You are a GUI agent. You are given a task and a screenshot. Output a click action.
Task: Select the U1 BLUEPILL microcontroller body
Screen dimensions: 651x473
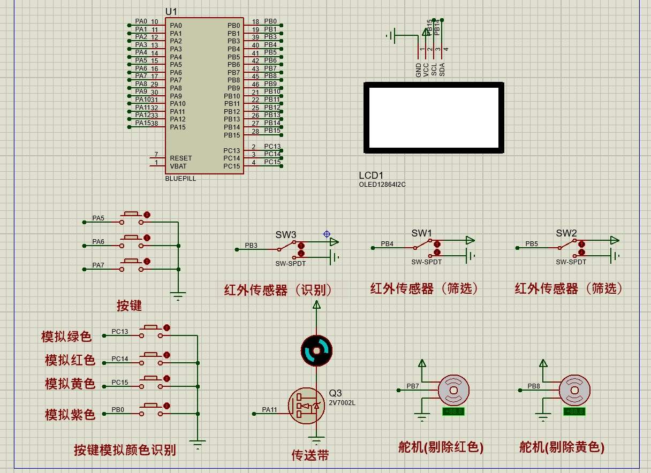204,95
